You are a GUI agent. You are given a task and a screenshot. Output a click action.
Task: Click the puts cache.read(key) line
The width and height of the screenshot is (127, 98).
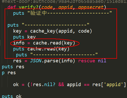coord(41,49)
